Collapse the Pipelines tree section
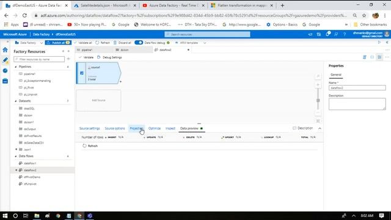Viewport: 391px width, 220px height. [x=16, y=67]
